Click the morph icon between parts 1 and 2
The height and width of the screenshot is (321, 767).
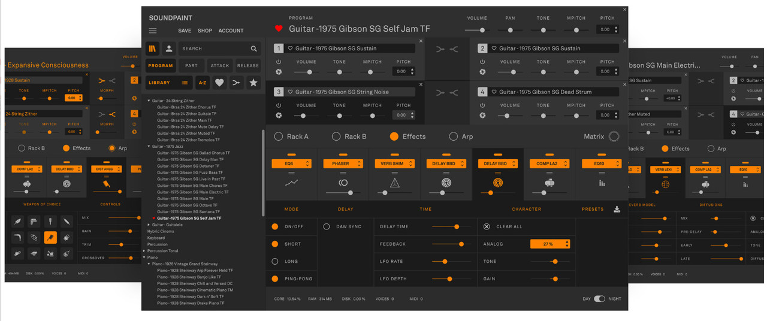coord(447,49)
